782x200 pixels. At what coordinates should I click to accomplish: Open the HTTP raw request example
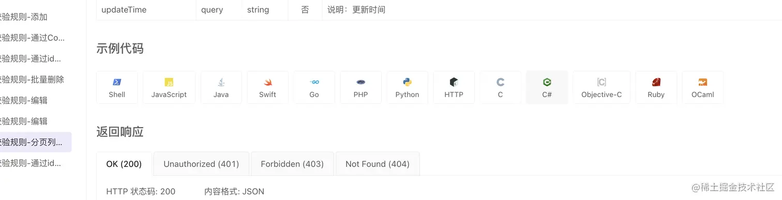click(454, 87)
